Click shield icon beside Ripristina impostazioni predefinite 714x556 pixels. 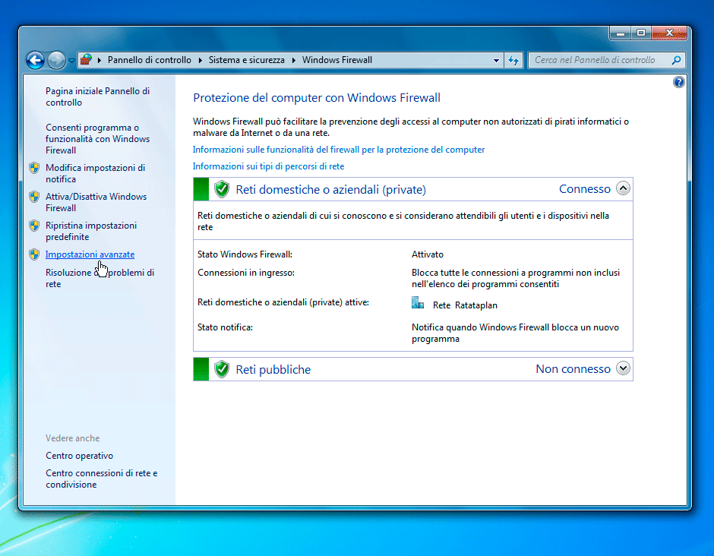click(34, 226)
